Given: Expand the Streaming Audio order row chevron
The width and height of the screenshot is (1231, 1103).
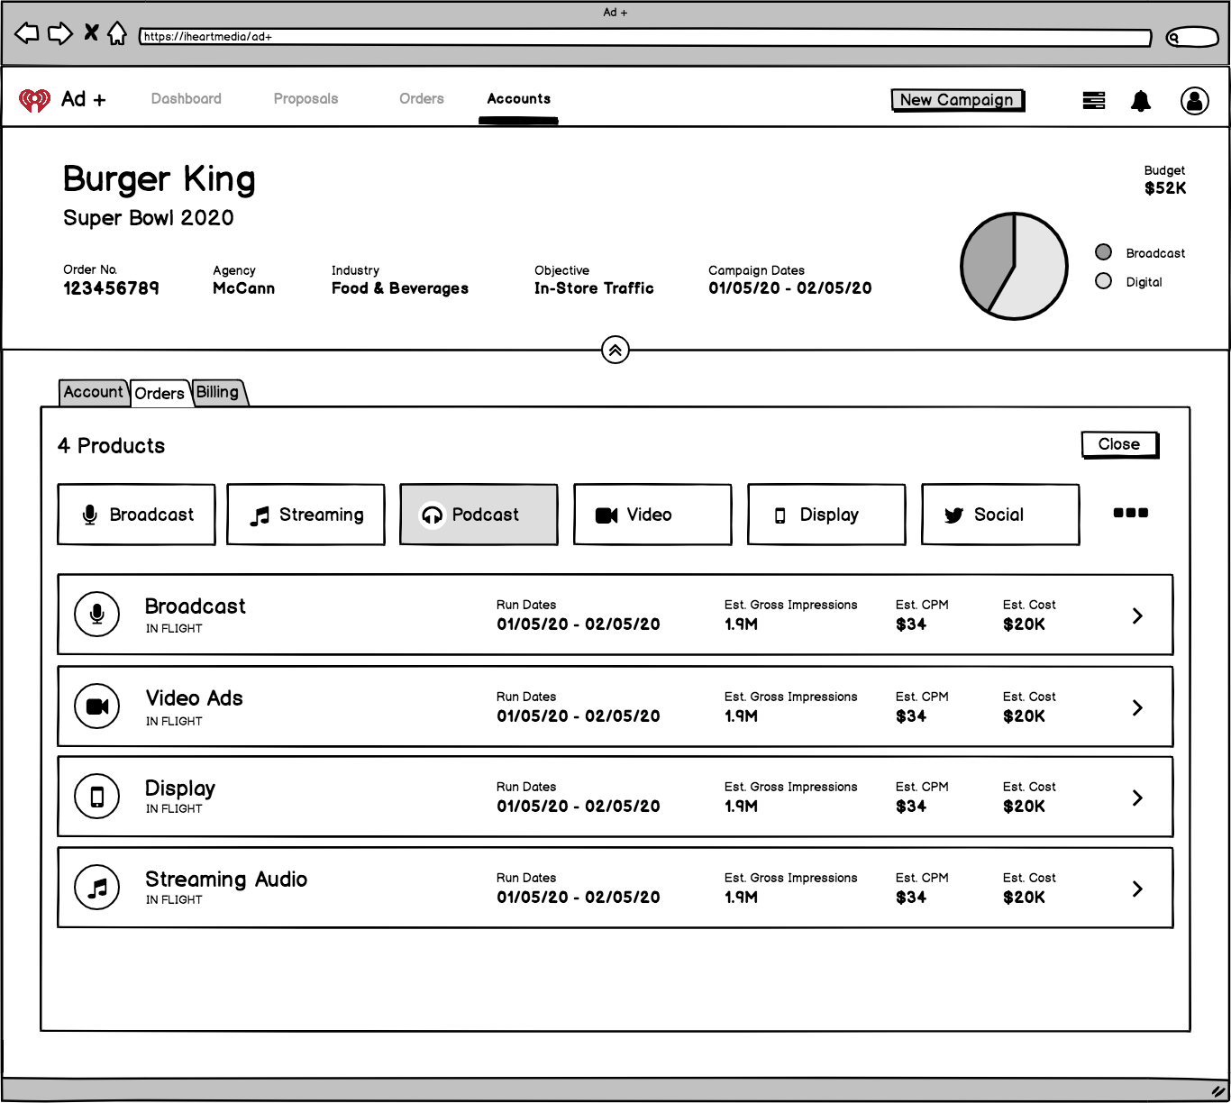Looking at the screenshot, I should click(1137, 889).
